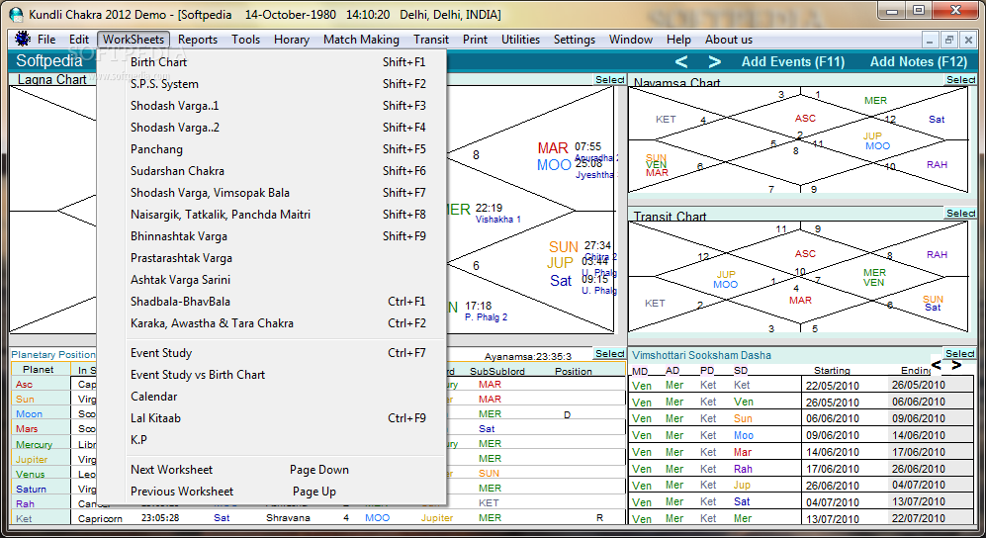Go to Next Worksheet
The height and width of the screenshot is (538, 986).
coord(272,470)
